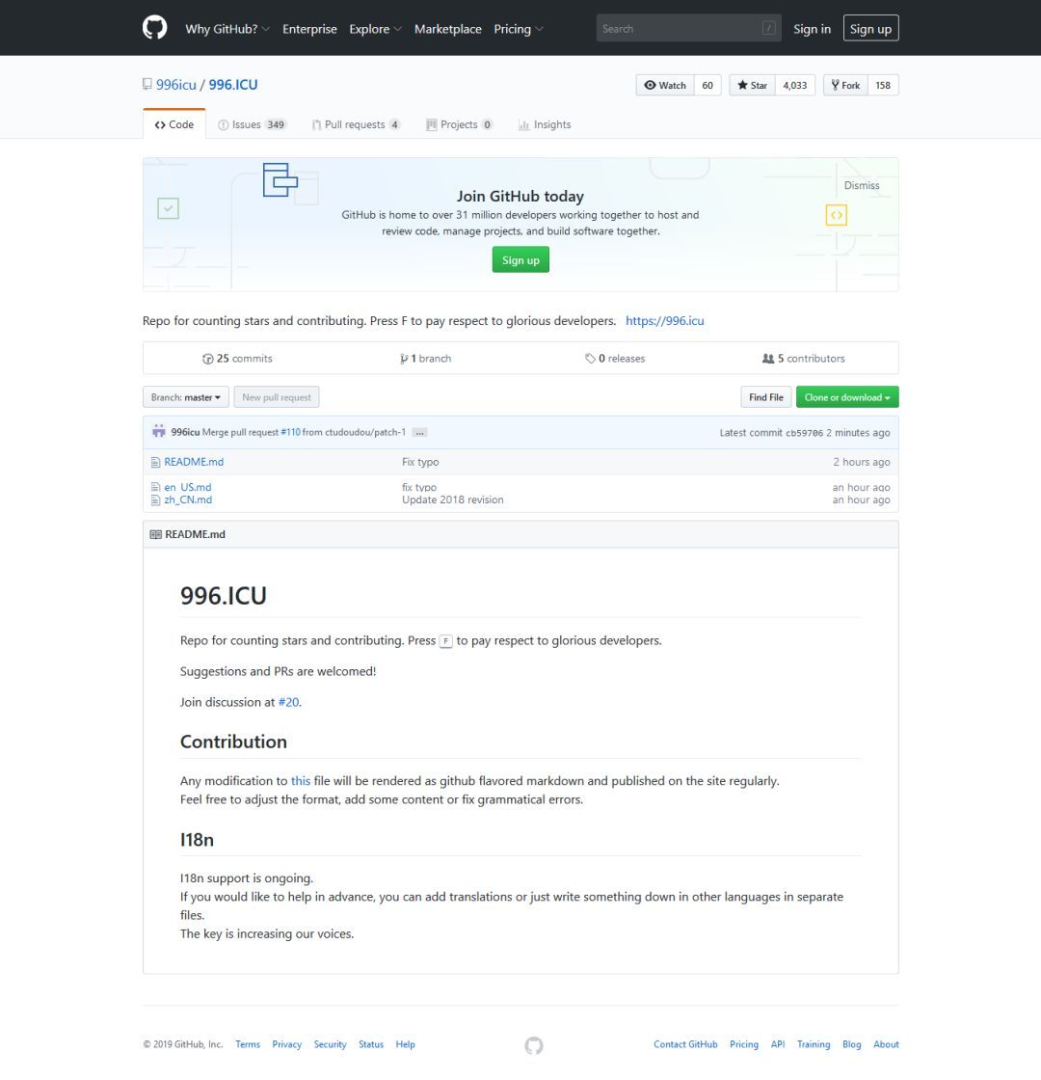Open Terms link in footer
Screen dimensions: 1041x1080
tap(248, 1045)
